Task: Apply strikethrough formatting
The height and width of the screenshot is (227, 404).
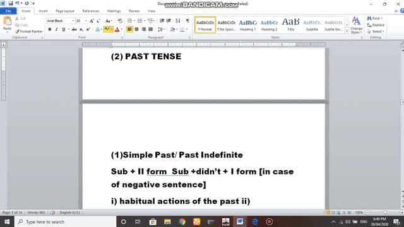Action: click(74, 30)
